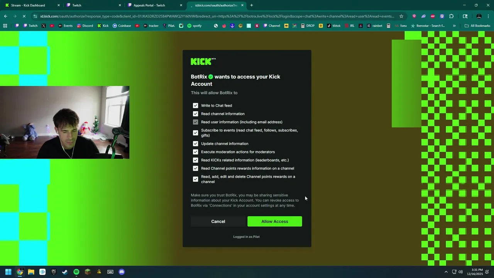Image resolution: width=494 pixels, height=278 pixels.
Task: Click the KICK logo in the dialog
Action: click(x=203, y=61)
